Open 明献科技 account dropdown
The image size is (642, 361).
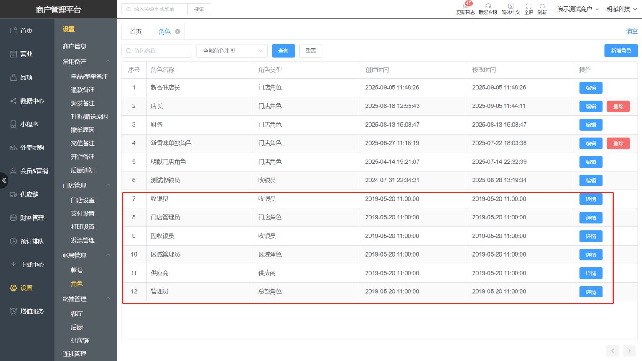click(x=622, y=9)
